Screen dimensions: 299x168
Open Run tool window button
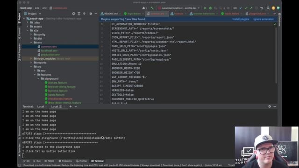click(37, 161)
